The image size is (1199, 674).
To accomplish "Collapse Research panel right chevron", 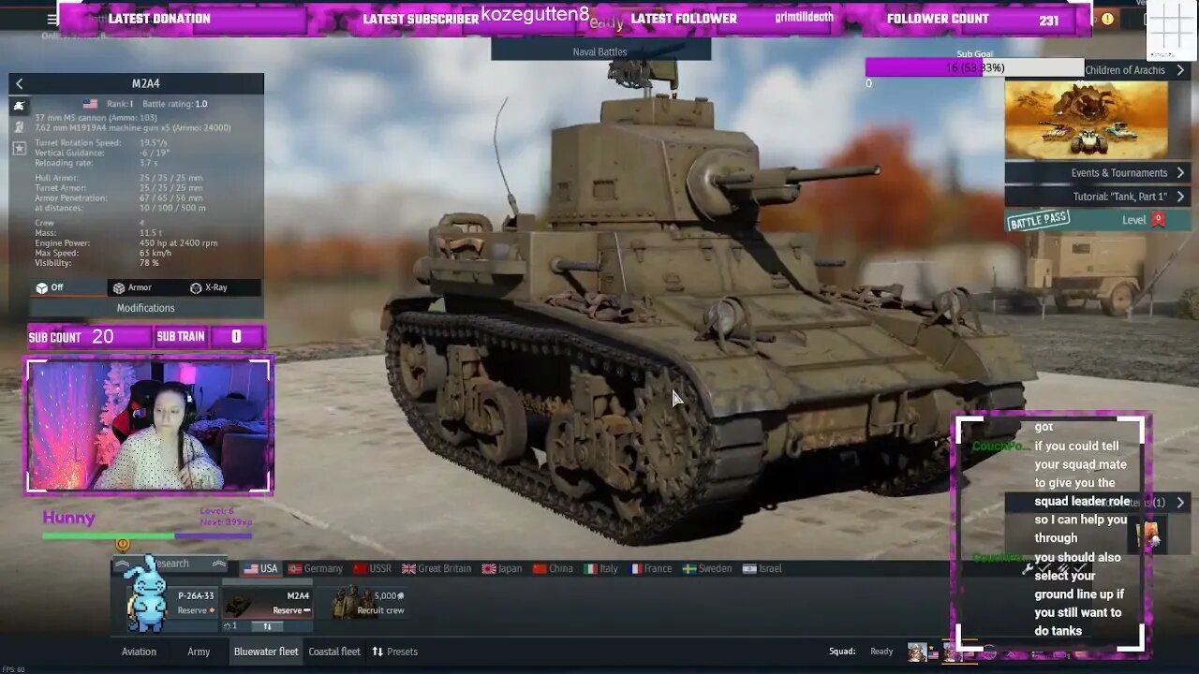I will tap(218, 564).
